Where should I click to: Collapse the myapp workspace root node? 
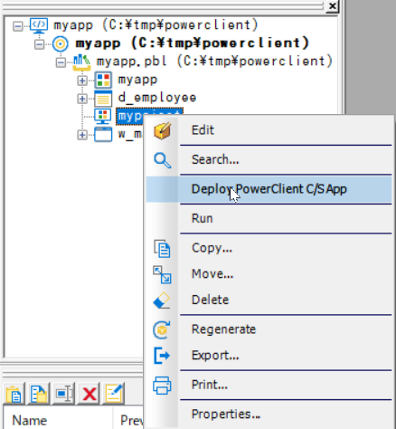click(x=17, y=26)
